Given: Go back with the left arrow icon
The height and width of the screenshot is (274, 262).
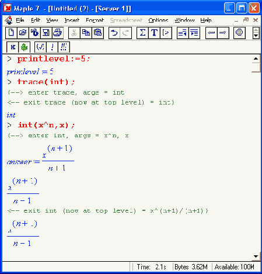Looking at the screenshot, I should tap(211, 33).
